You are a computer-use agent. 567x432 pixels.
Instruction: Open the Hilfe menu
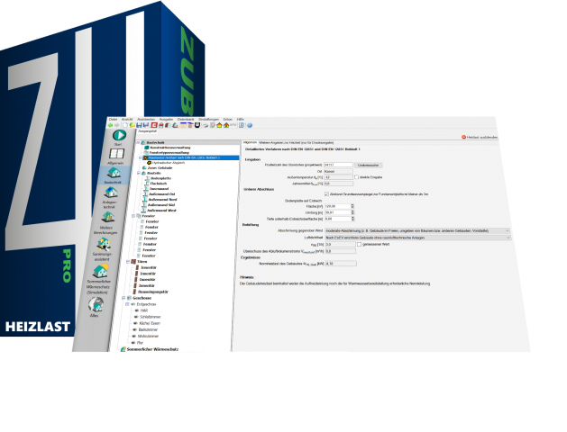(x=241, y=119)
